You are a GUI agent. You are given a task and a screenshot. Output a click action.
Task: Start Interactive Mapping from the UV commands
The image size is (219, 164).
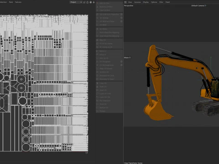[x=109, y=32]
